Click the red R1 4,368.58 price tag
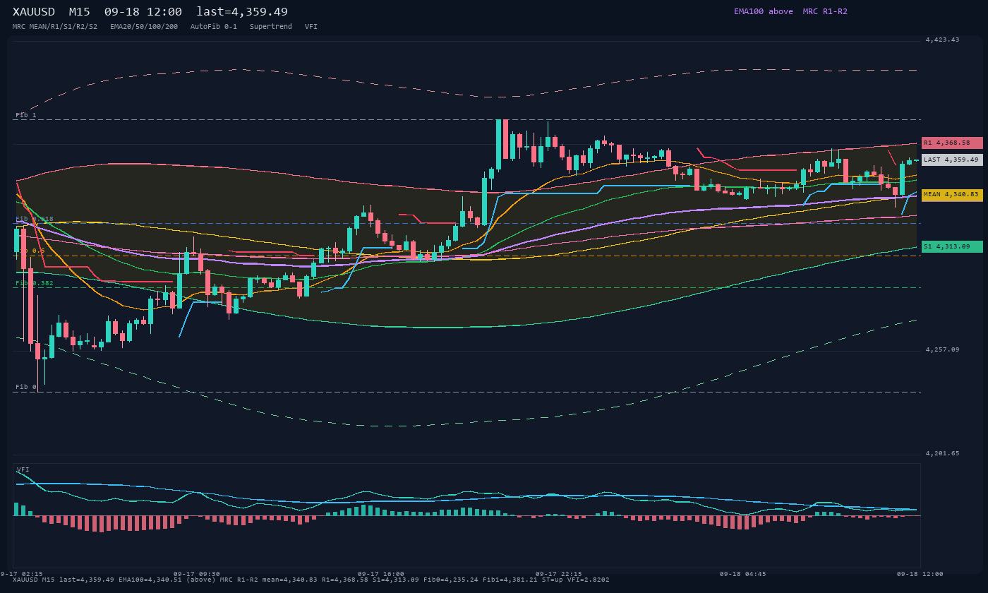 click(x=952, y=143)
